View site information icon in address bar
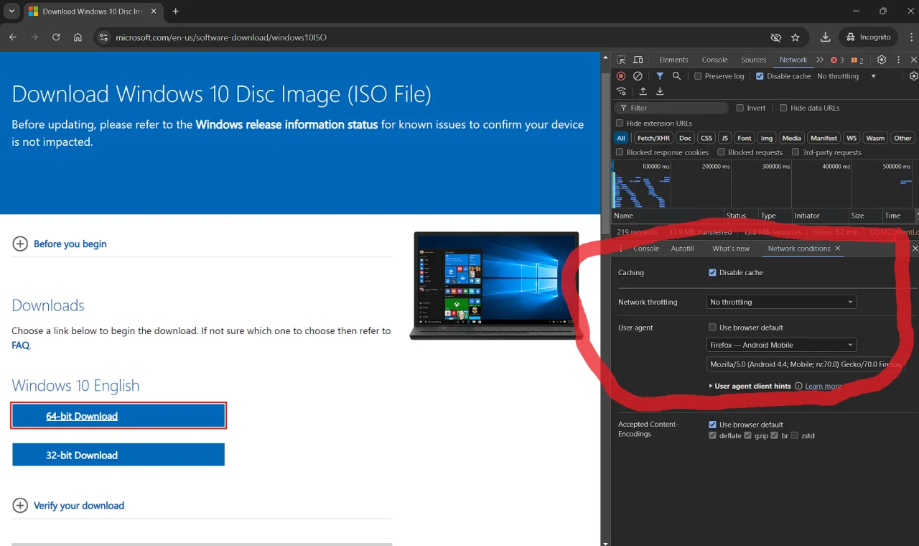Screen dimensions: 919x546 tap(103, 37)
